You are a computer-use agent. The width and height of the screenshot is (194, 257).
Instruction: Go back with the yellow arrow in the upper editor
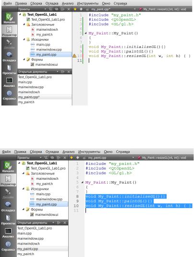click(x=75, y=9)
